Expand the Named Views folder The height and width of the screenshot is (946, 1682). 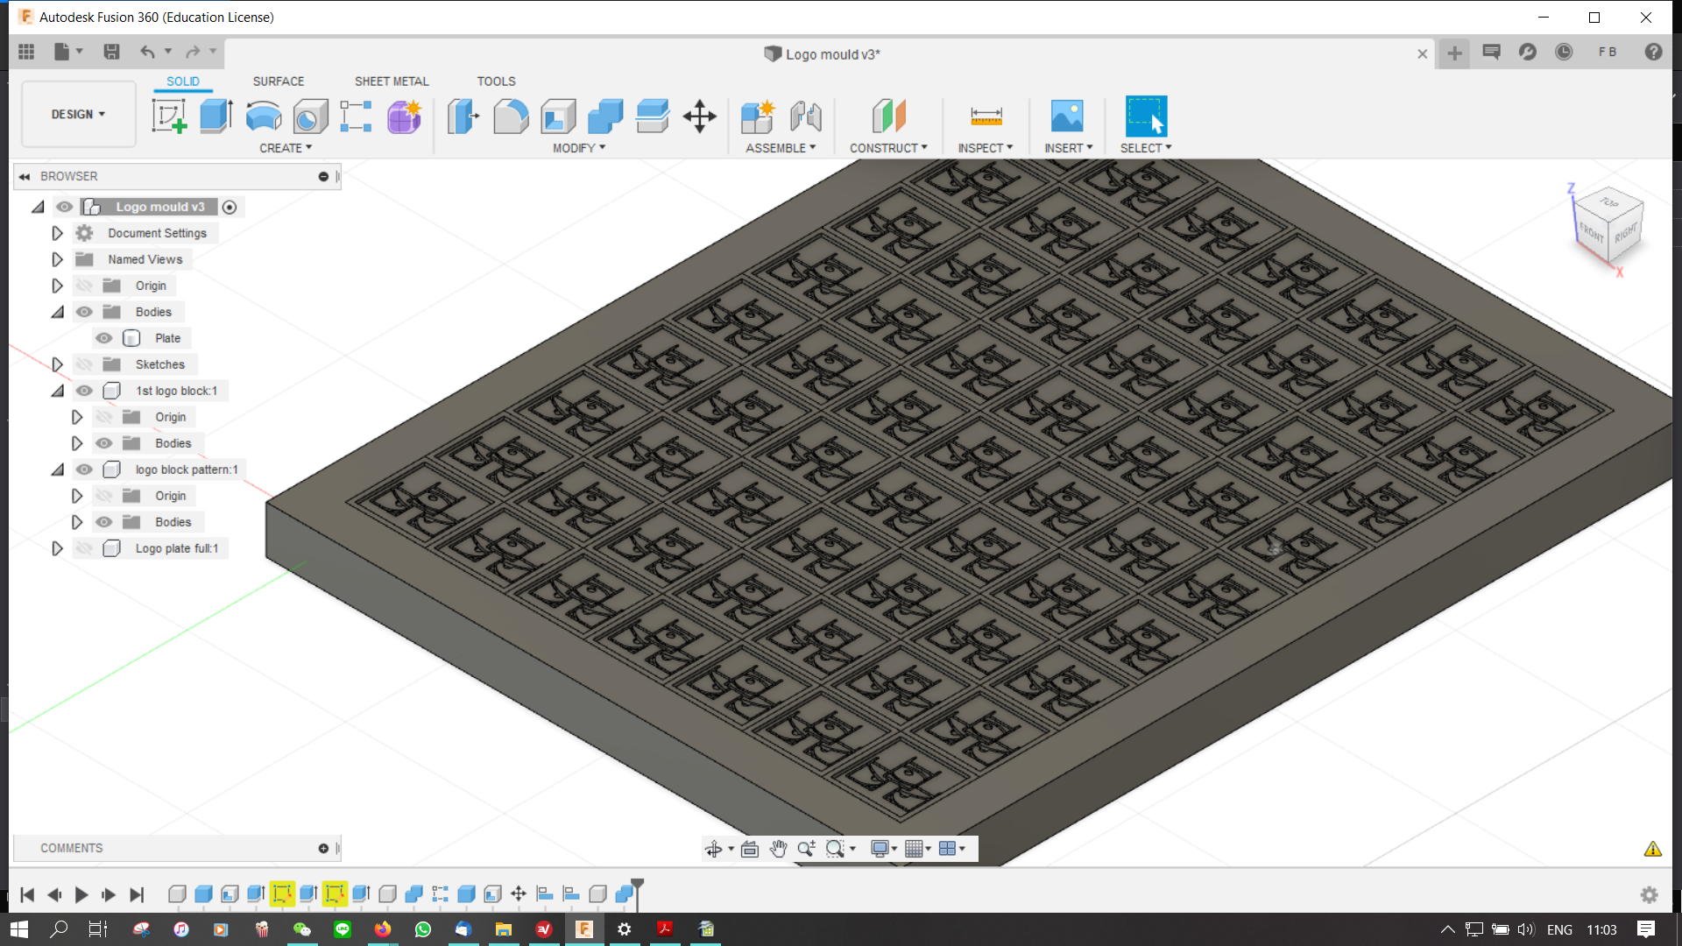coord(57,259)
